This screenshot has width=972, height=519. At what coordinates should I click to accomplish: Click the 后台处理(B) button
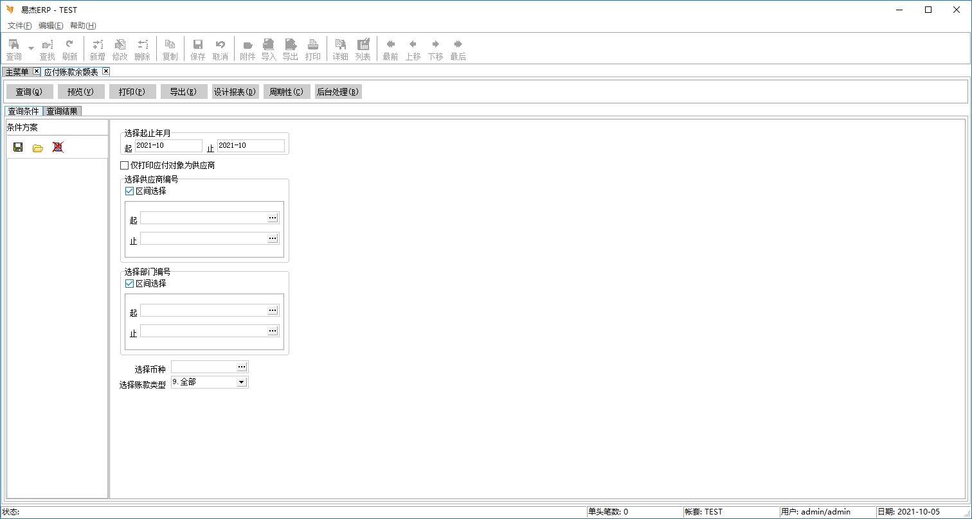(x=337, y=92)
